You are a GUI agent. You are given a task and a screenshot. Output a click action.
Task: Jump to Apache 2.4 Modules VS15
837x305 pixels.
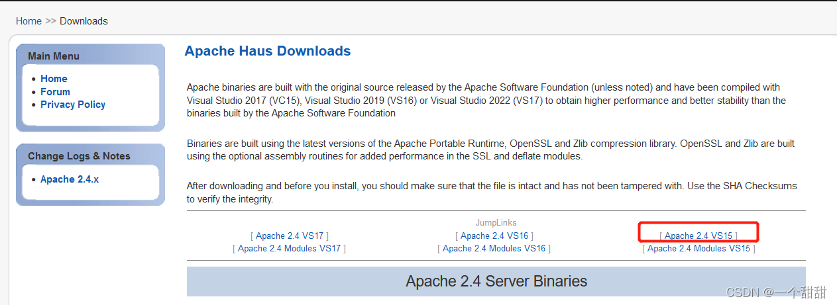[698, 248]
